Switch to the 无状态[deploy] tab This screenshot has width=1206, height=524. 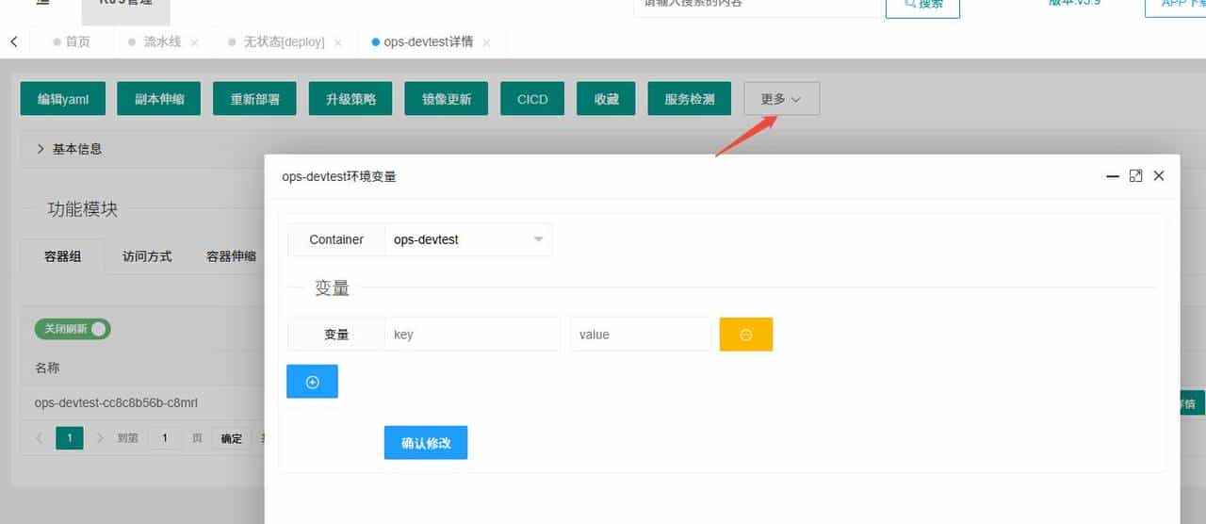284,42
